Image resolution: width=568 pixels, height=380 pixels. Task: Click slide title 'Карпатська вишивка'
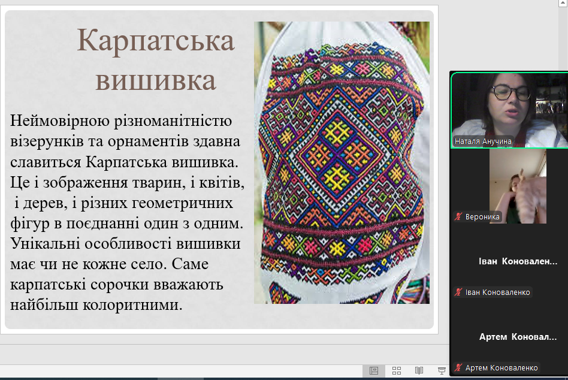(156, 59)
